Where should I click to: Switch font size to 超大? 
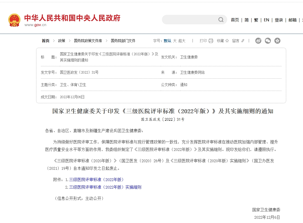[x=182, y=41]
